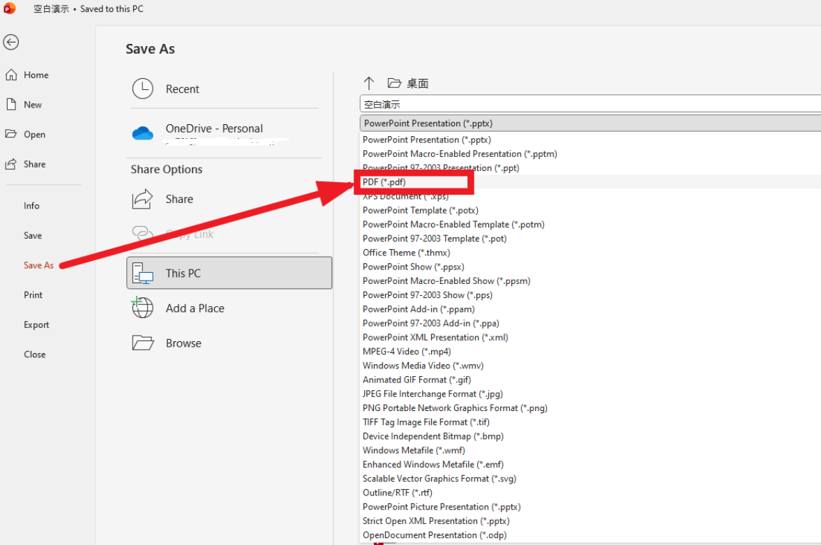
Task: Click the New document icon
Action: coord(11,104)
